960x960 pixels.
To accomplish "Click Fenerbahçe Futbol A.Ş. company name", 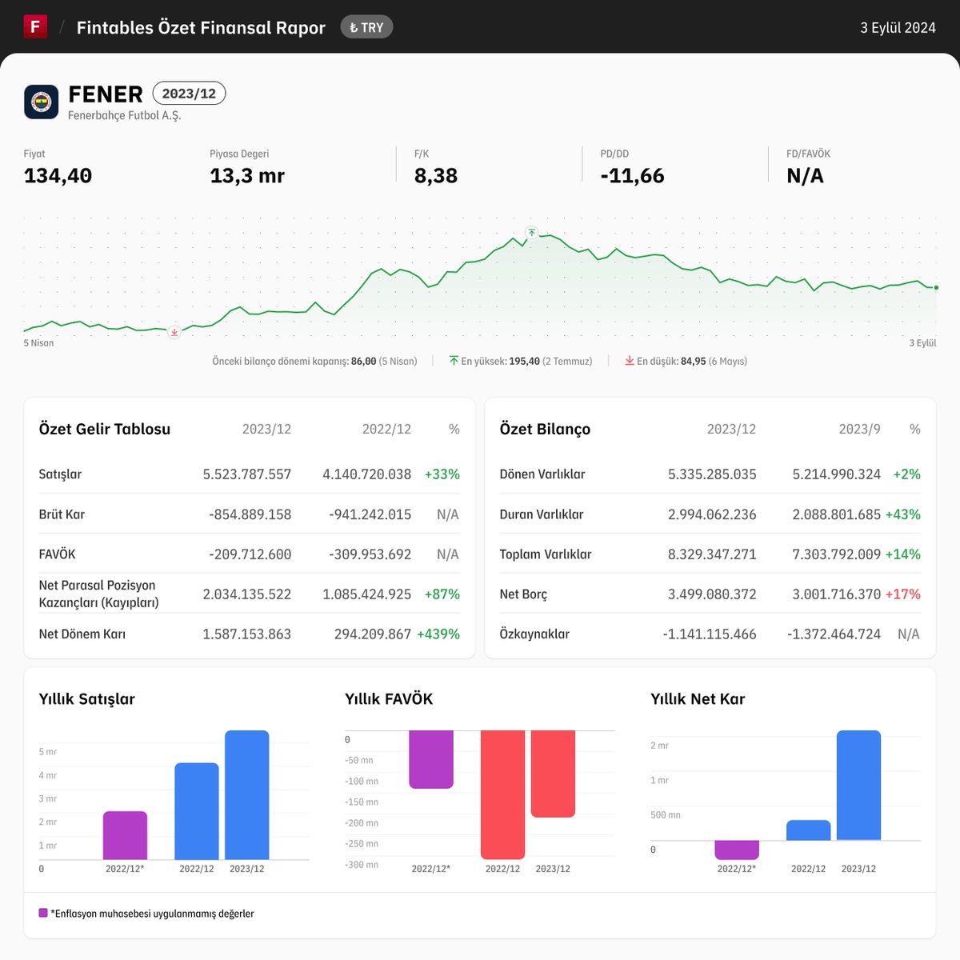I will (x=125, y=115).
